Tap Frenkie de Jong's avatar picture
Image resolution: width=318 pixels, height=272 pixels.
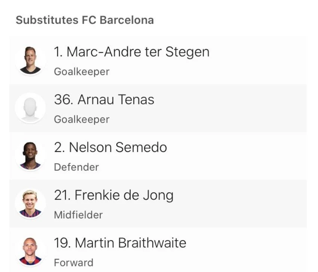pyautogui.click(x=30, y=204)
